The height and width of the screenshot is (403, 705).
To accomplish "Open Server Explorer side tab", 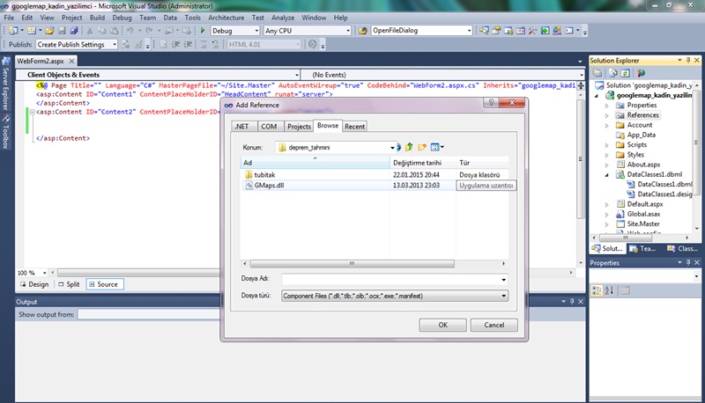I will 5,84.
